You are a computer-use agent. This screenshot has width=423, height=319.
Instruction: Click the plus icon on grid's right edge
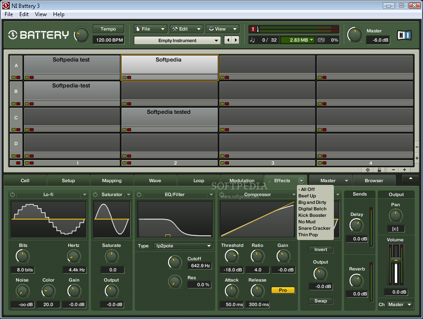coord(417,158)
